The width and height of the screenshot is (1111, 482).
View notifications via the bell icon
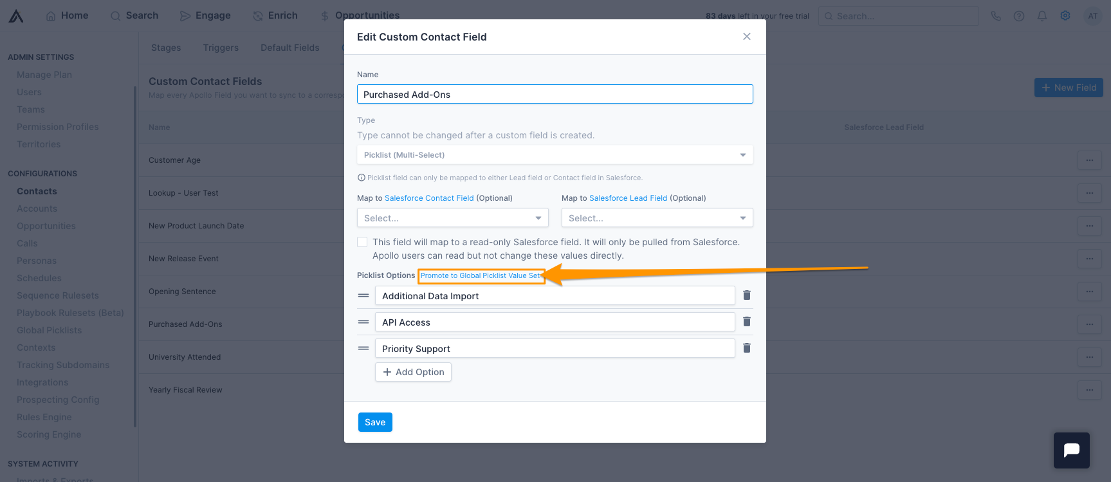coord(1042,15)
